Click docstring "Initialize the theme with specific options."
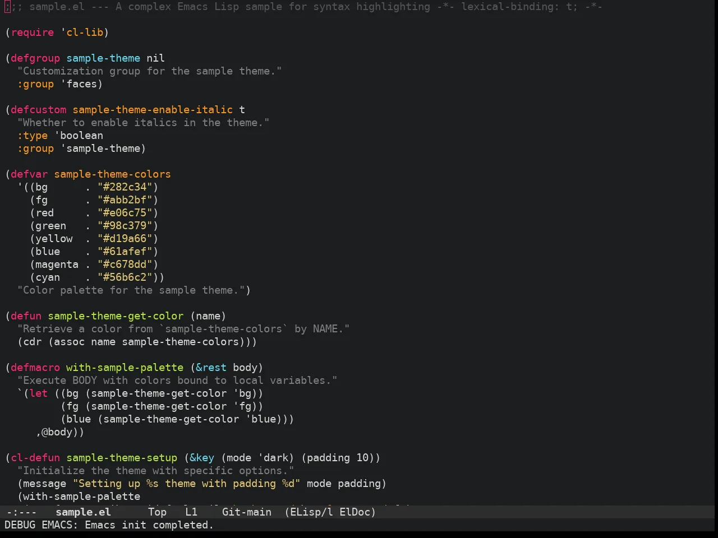 [156, 471]
